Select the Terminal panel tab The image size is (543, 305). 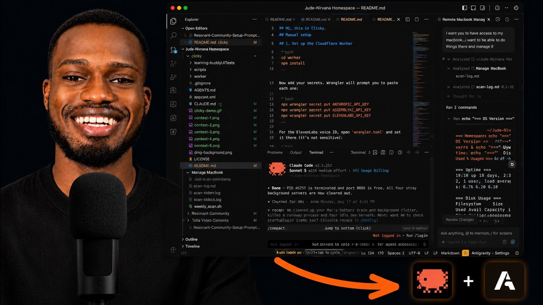(316, 152)
